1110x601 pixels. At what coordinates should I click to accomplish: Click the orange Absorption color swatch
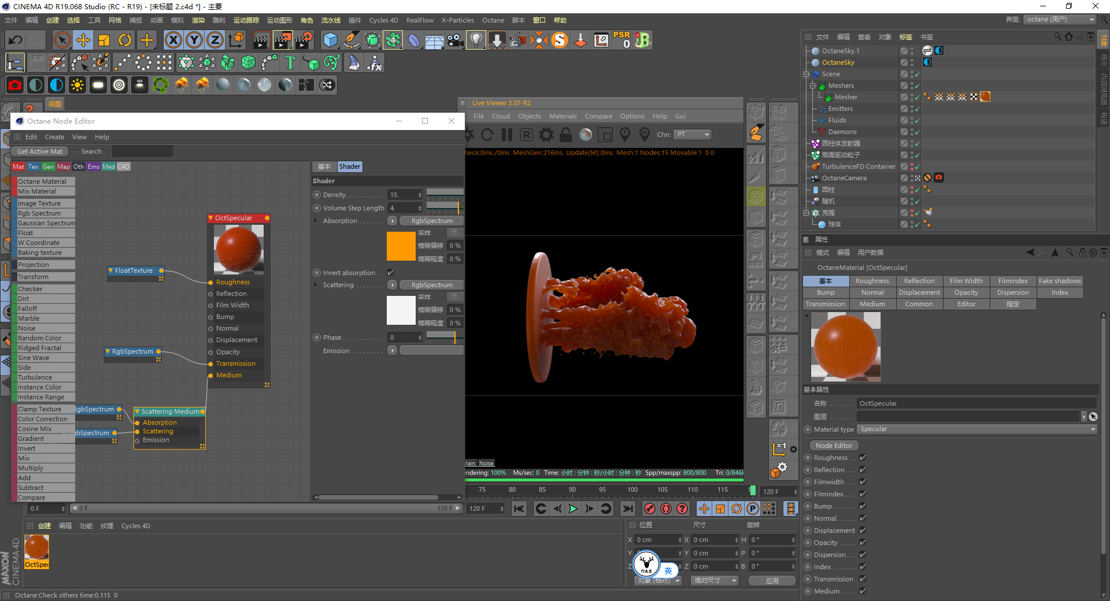(401, 246)
